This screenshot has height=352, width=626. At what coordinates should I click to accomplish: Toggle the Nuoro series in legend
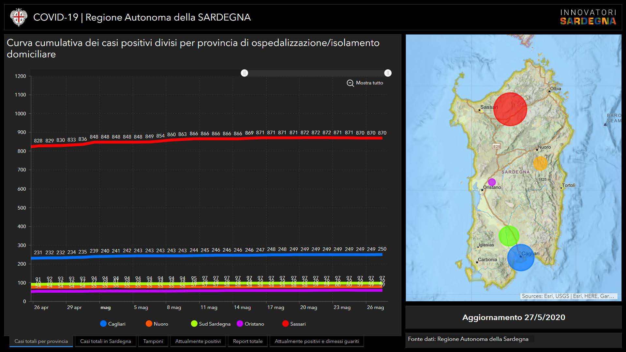coord(157,324)
